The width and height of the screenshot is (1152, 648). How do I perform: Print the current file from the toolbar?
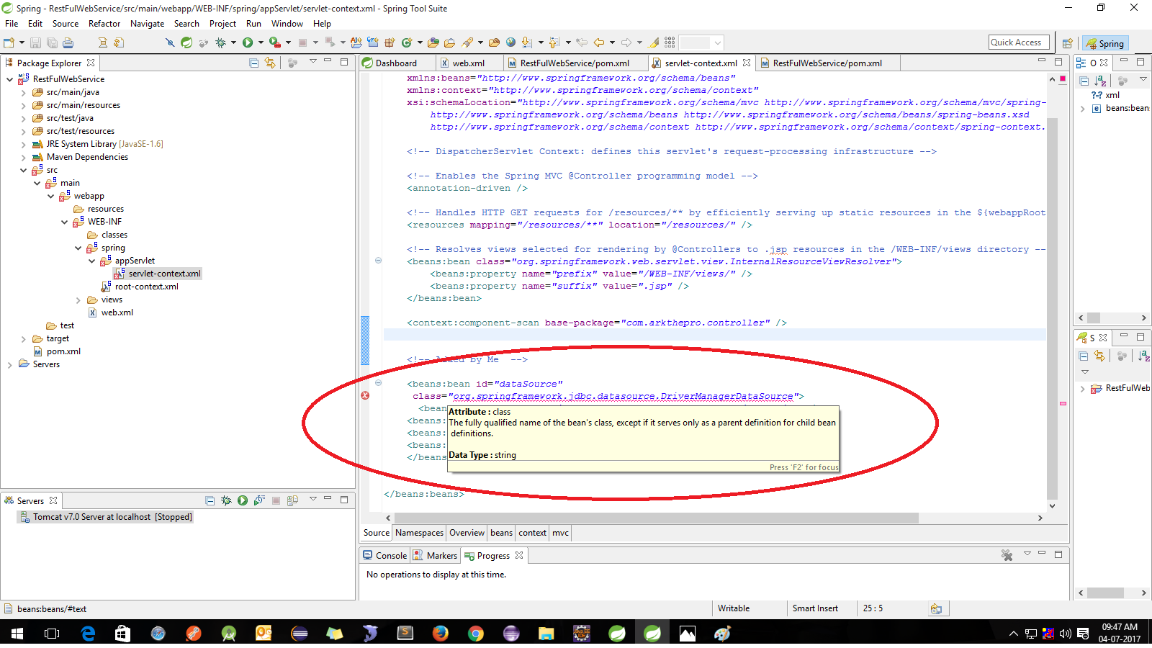tap(68, 42)
